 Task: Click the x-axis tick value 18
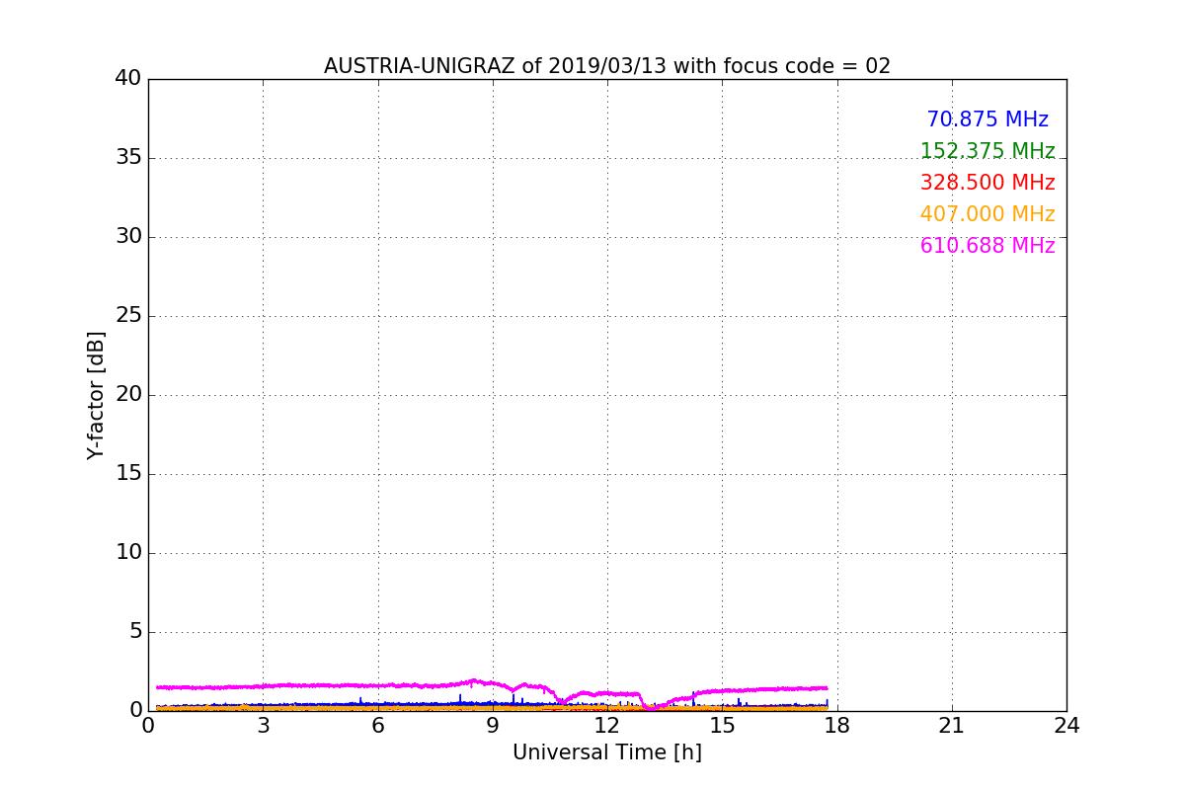[x=836, y=726]
